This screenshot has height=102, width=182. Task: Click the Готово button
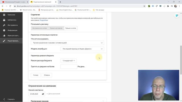click(x=36, y=75)
